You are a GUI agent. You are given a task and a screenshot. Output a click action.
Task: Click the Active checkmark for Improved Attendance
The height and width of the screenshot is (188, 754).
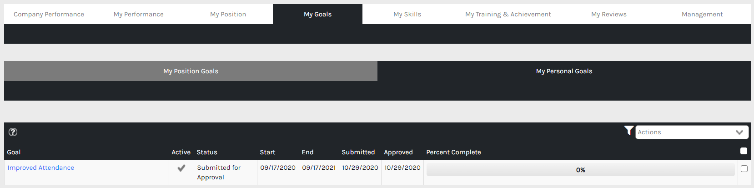pos(181,168)
